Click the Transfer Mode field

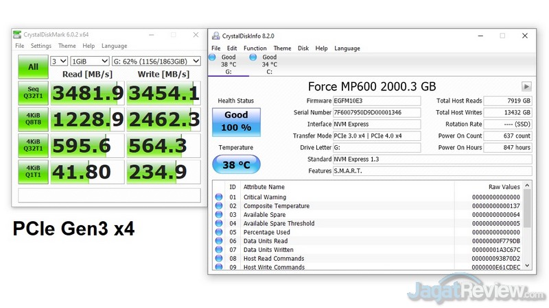point(377,136)
